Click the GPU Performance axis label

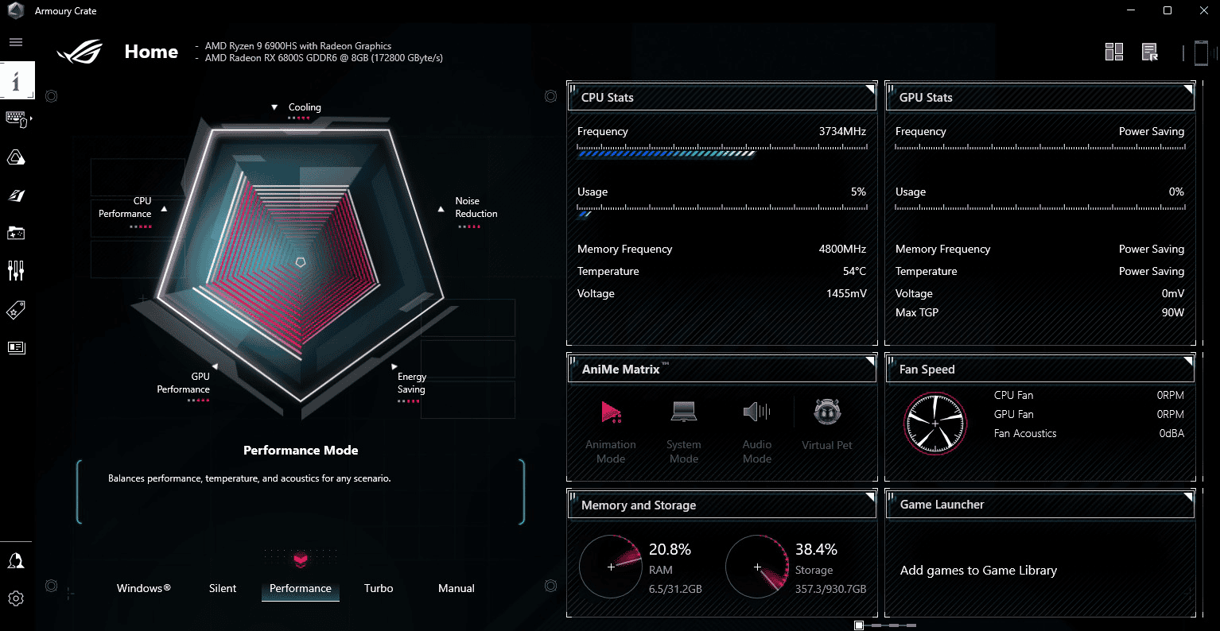[183, 383]
